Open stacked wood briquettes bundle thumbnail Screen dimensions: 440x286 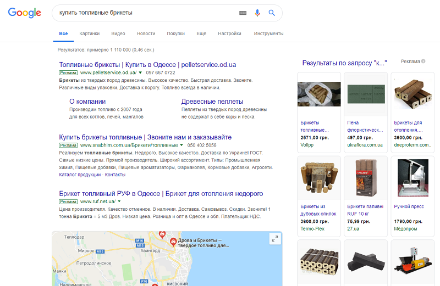[319, 261]
